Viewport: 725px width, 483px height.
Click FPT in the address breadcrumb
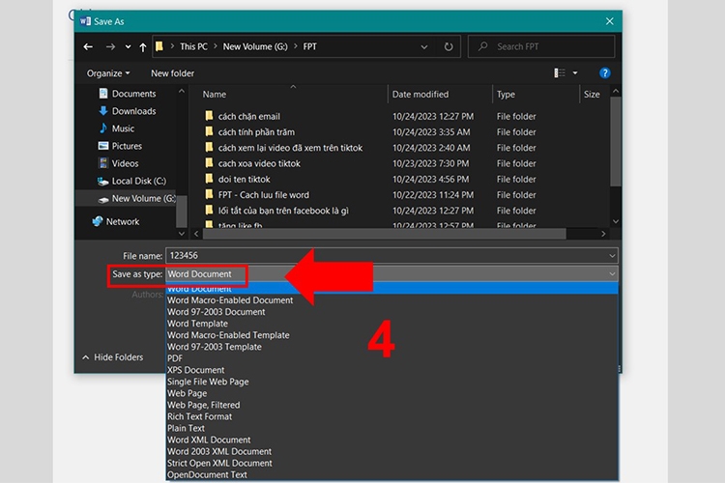pyautogui.click(x=309, y=46)
